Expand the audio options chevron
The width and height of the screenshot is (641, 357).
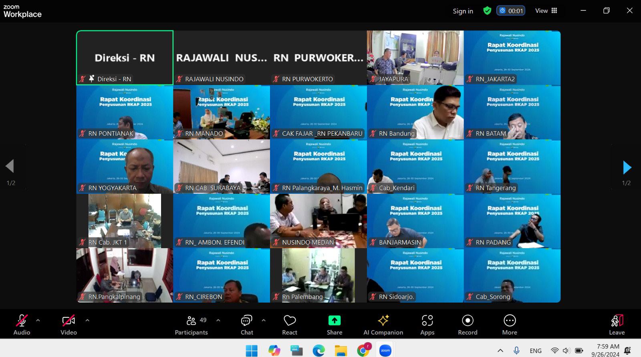pos(38,320)
